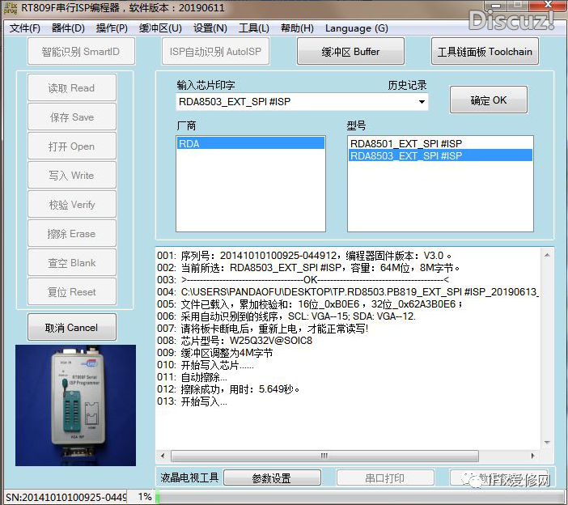This screenshot has height=505, width=568.
Task: Open the 设置(N) menu
Action: 210,28
